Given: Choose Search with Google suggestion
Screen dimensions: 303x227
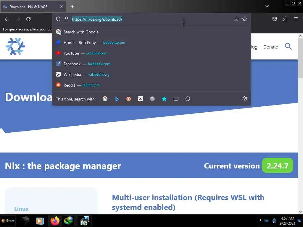Looking at the screenshot, I should (151, 32).
